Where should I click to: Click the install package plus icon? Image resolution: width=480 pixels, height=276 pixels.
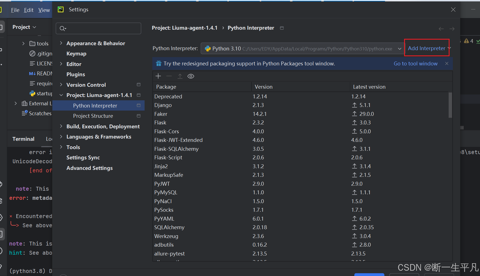[158, 76]
